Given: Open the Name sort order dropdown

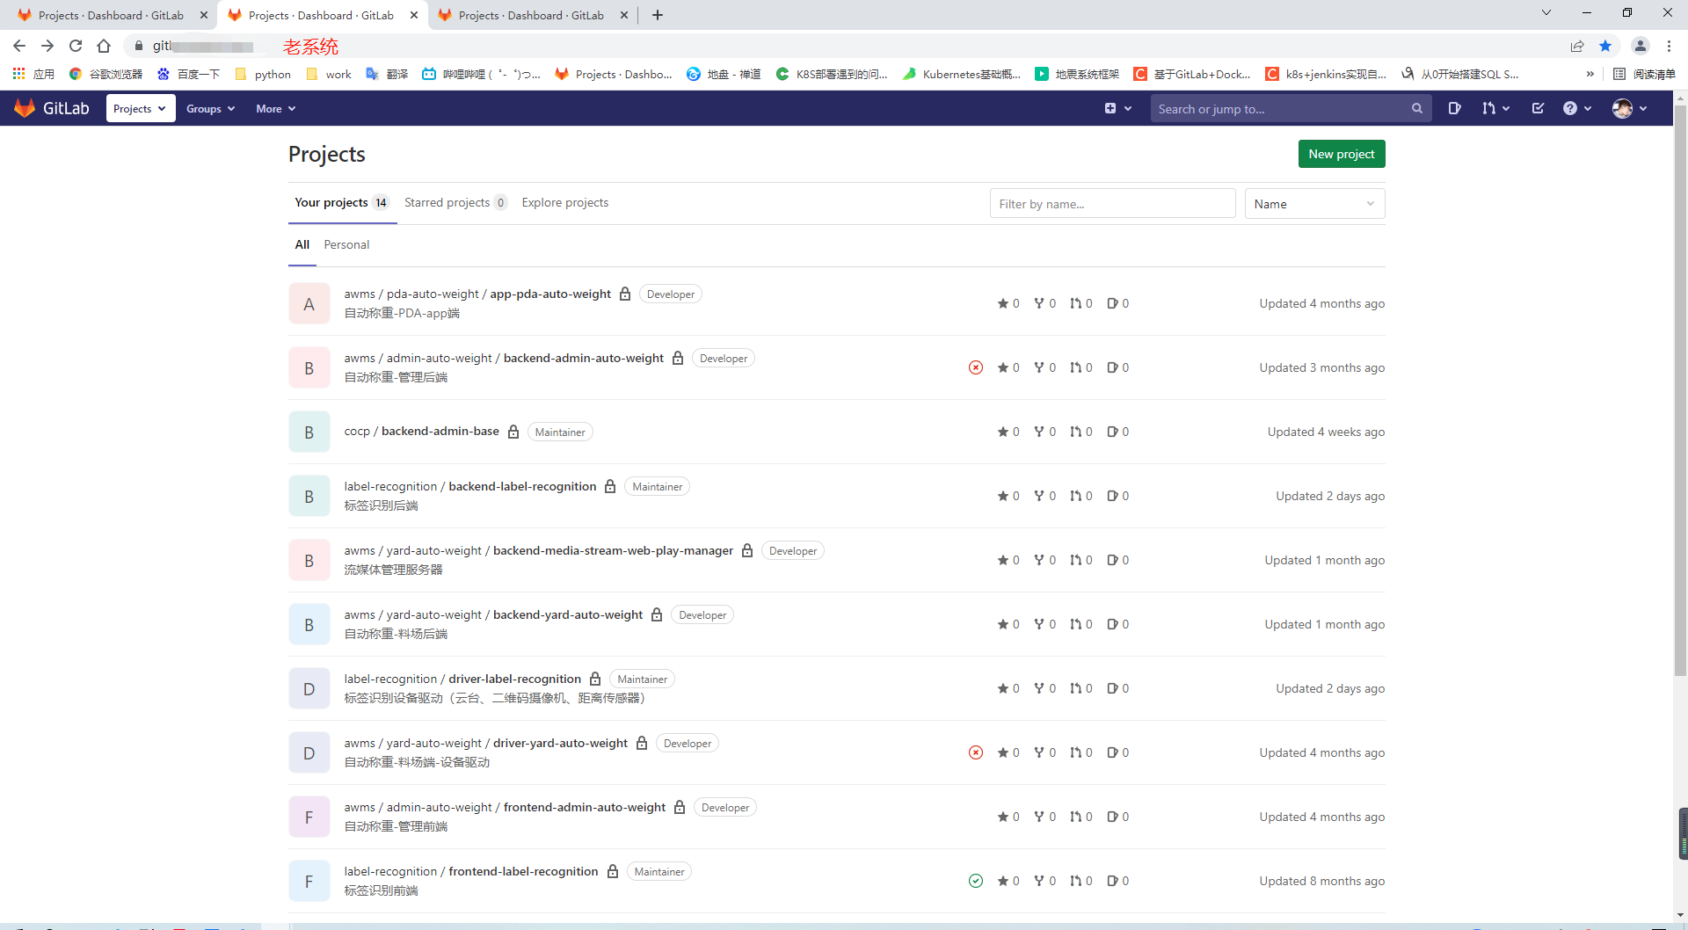Looking at the screenshot, I should click(x=1314, y=203).
